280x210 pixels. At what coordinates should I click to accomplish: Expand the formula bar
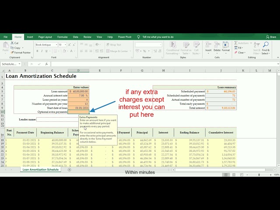(x=278, y=64)
